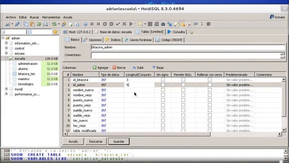Screen dimensions: 289x163
Task: Open the Herramientas menu
Action: [51, 17]
